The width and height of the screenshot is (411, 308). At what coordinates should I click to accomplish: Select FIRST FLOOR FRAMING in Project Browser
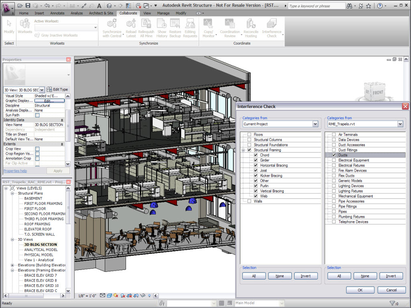click(x=43, y=203)
